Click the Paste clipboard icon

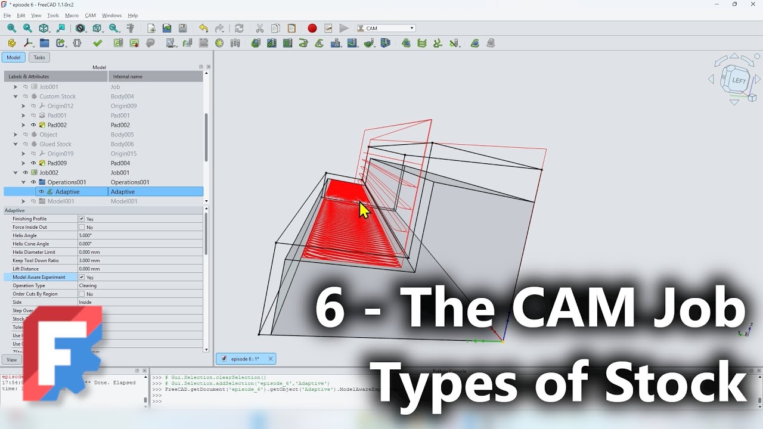(x=291, y=28)
